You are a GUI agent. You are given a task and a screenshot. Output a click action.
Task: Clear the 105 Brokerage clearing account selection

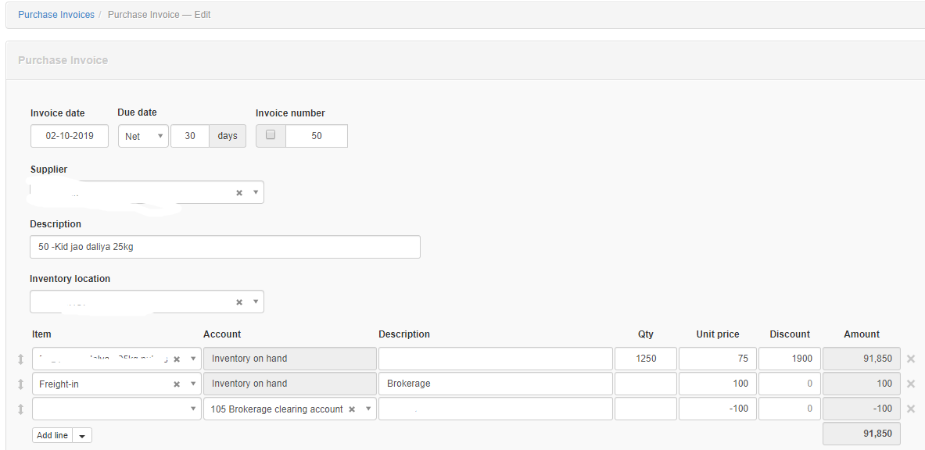tap(352, 409)
